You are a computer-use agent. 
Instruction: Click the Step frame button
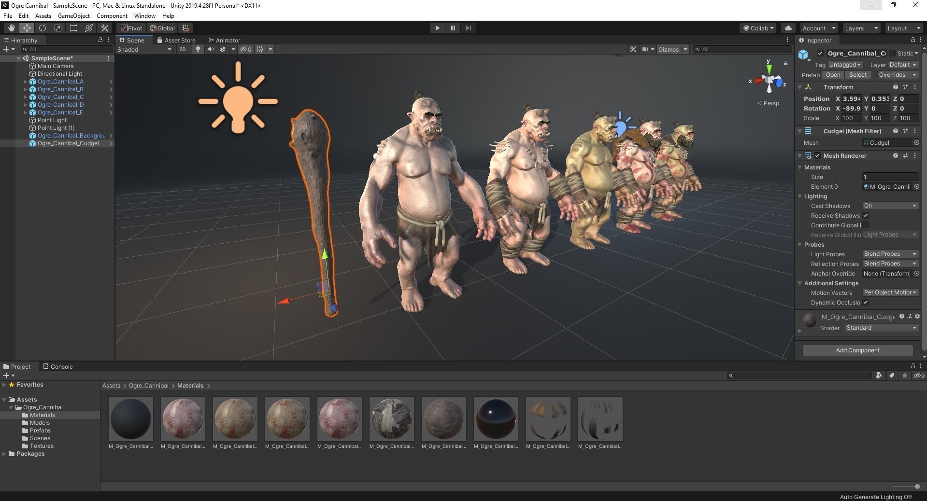tap(468, 28)
